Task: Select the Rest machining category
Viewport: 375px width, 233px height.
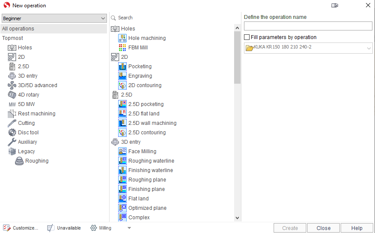Action: pyautogui.click(x=31, y=114)
